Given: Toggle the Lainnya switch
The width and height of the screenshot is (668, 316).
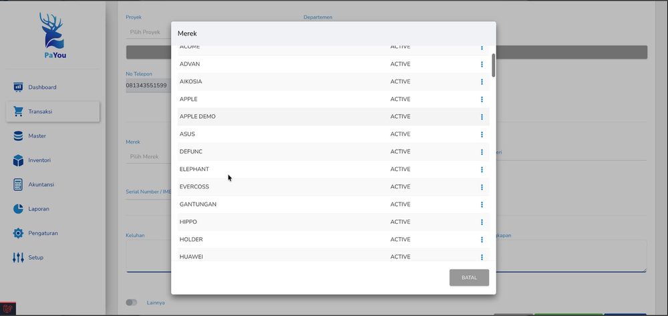Looking at the screenshot, I should 131,303.
